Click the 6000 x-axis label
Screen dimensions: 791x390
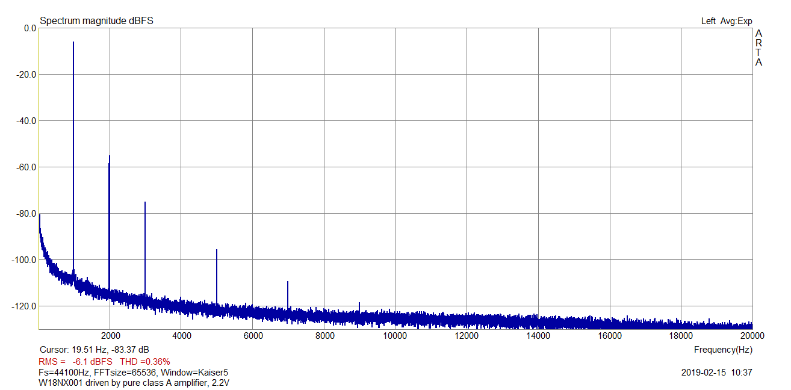pyautogui.click(x=253, y=336)
